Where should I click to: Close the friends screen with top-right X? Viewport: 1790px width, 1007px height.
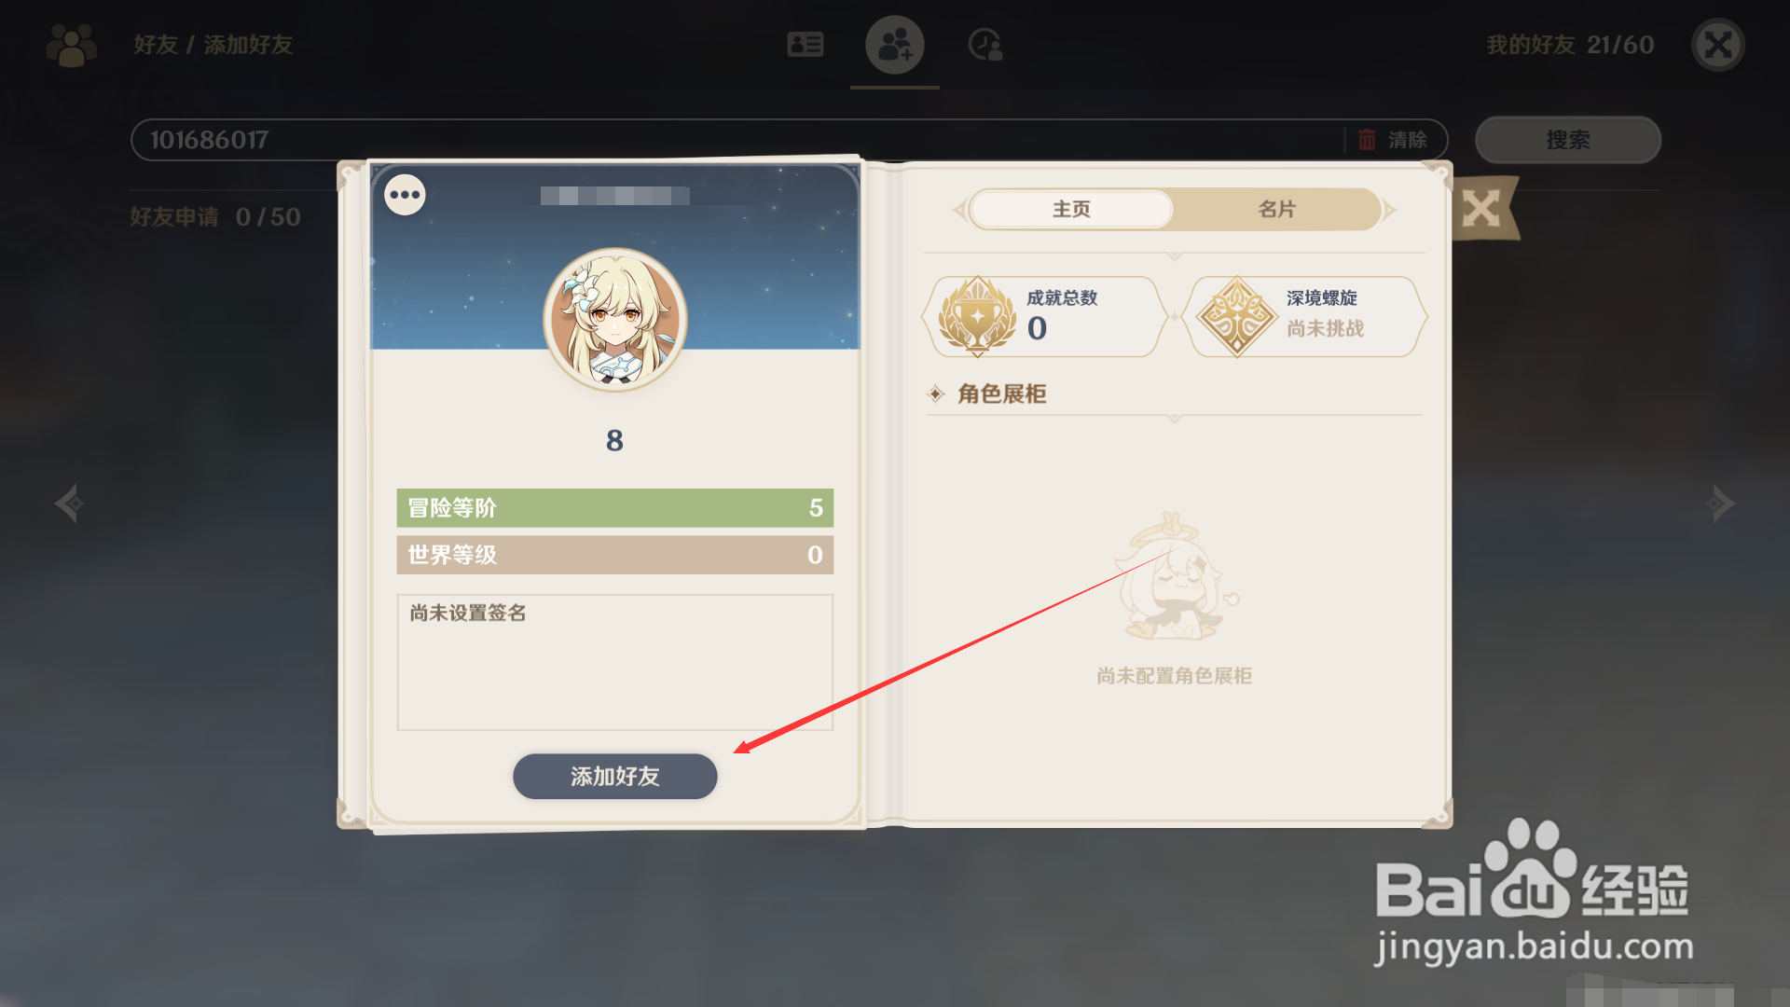(x=1718, y=45)
